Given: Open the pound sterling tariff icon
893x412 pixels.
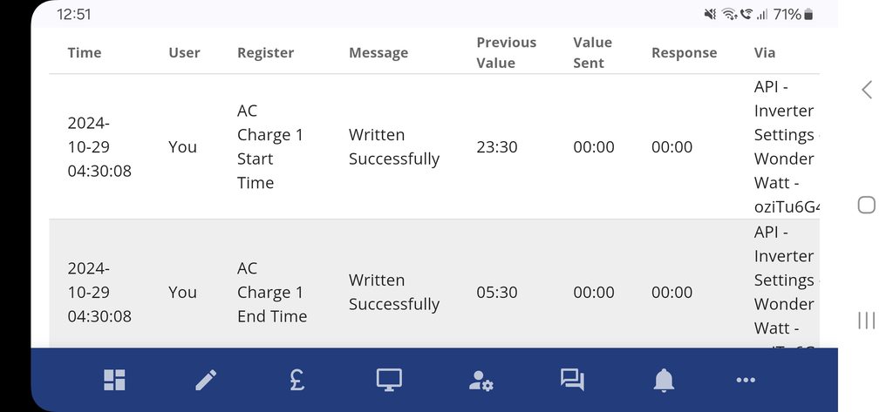Looking at the screenshot, I should click(297, 380).
